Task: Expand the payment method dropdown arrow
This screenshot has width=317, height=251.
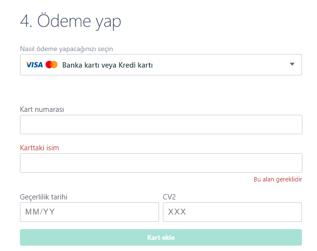Action: click(x=292, y=64)
